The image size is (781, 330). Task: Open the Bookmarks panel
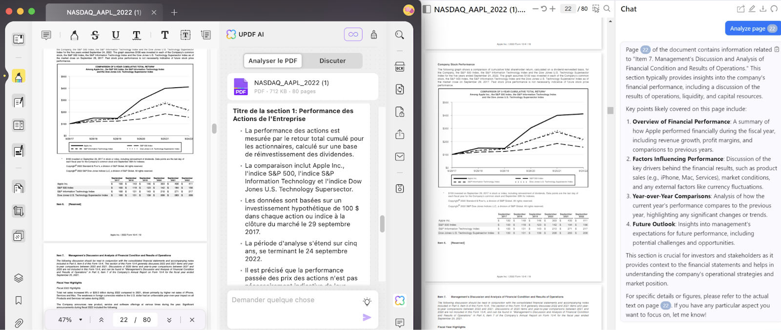(19, 300)
